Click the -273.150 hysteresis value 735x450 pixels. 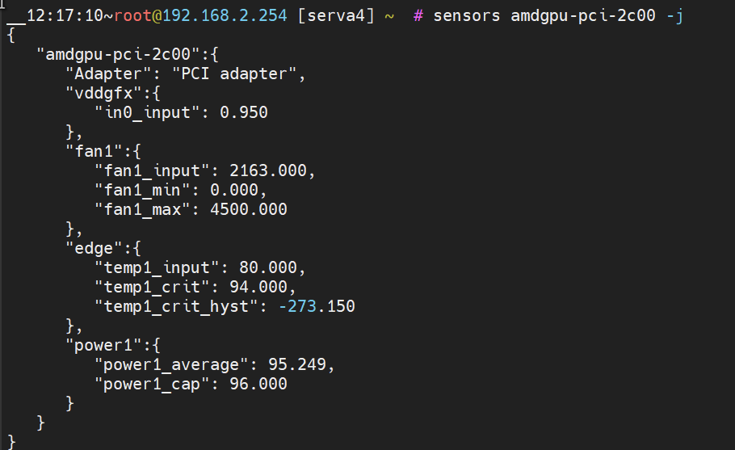[x=317, y=306]
